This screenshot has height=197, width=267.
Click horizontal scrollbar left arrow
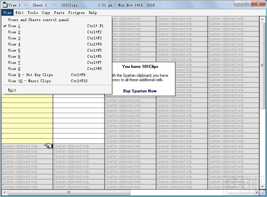pyautogui.click(x=5, y=192)
